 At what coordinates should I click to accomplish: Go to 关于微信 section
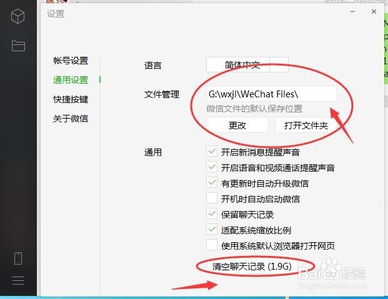pyautogui.click(x=71, y=119)
